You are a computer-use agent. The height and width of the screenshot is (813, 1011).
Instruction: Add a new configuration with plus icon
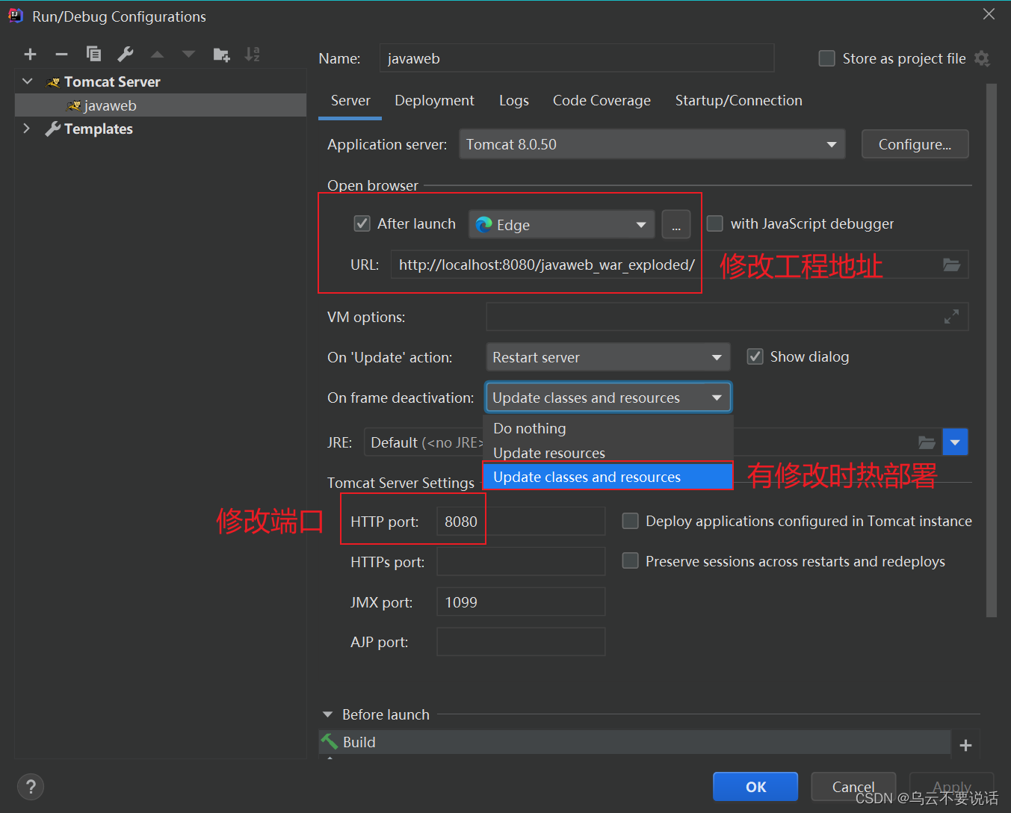(30, 54)
